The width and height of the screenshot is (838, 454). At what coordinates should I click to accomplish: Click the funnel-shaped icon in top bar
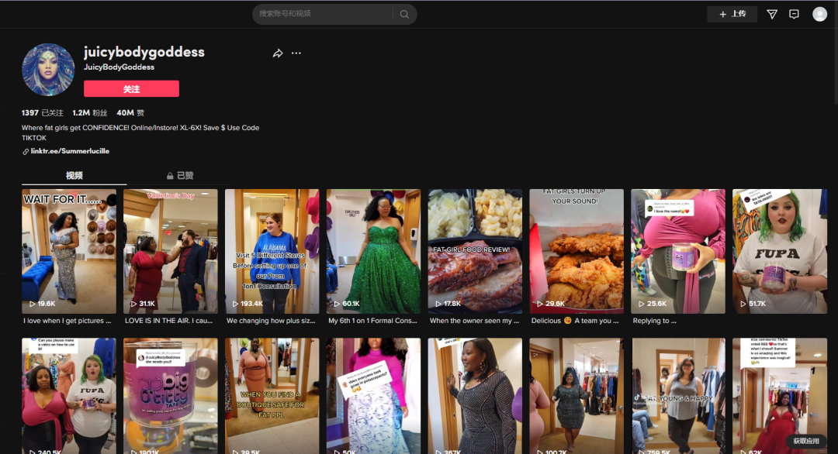(772, 14)
